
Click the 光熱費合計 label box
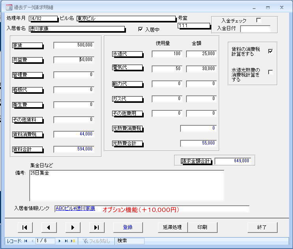(x=127, y=143)
